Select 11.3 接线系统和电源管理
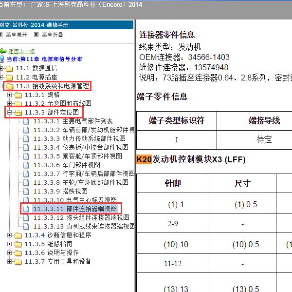292x292 pixels. (x=53, y=86)
